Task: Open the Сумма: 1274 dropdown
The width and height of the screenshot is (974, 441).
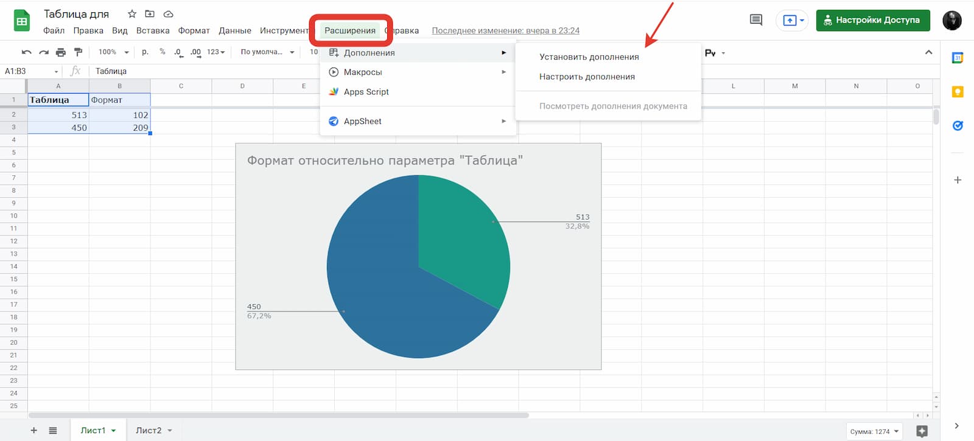Action: (874, 431)
